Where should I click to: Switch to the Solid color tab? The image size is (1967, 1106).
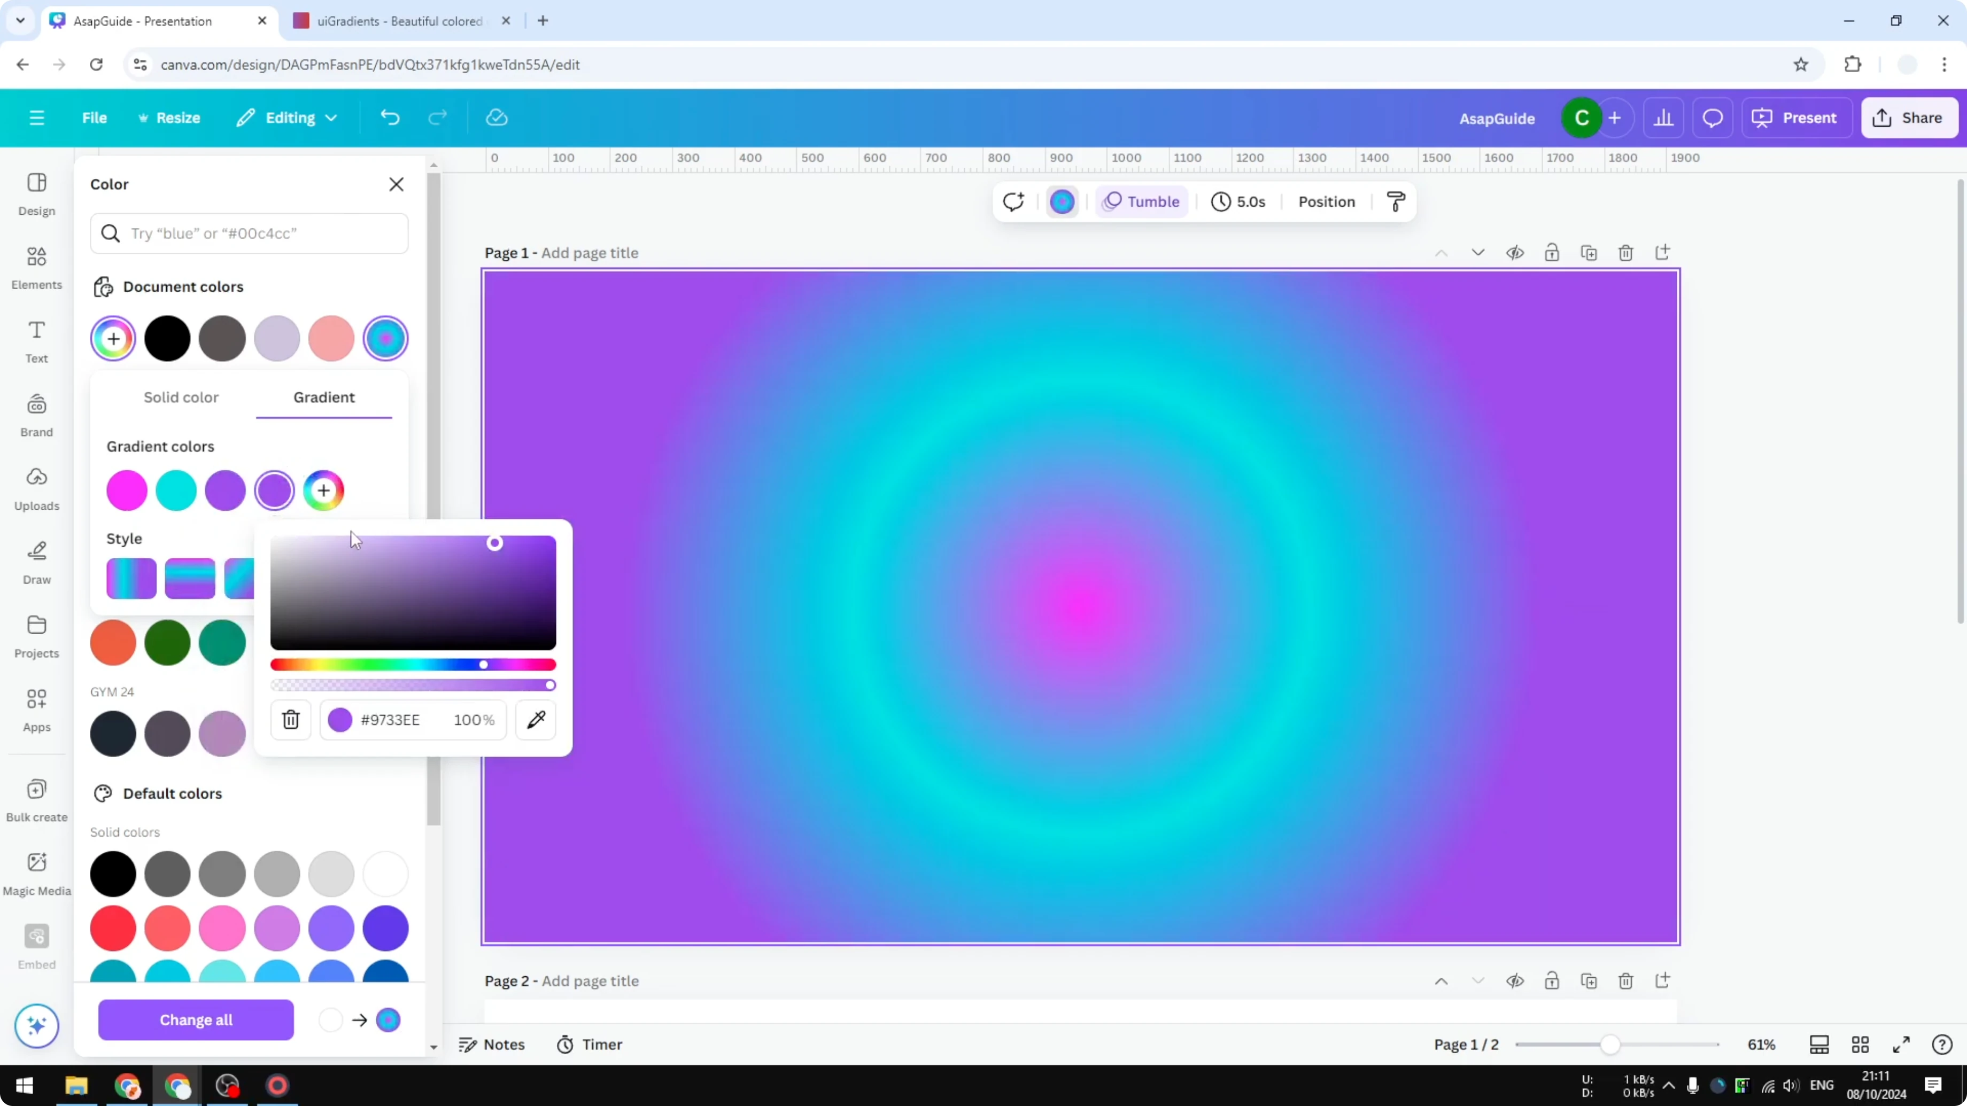click(x=181, y=397)
